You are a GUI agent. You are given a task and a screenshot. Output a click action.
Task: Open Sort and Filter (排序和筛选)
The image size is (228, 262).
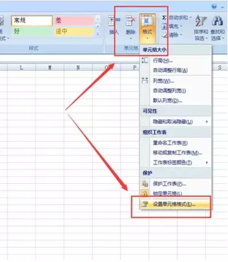coord(201,28)
